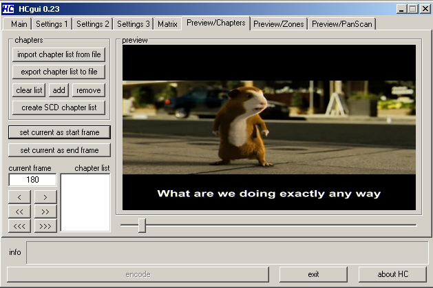Image resolution: width=433 pixels, height=288 pixels.
Task: Close the HCgui window
Action: tap(425, 9)
